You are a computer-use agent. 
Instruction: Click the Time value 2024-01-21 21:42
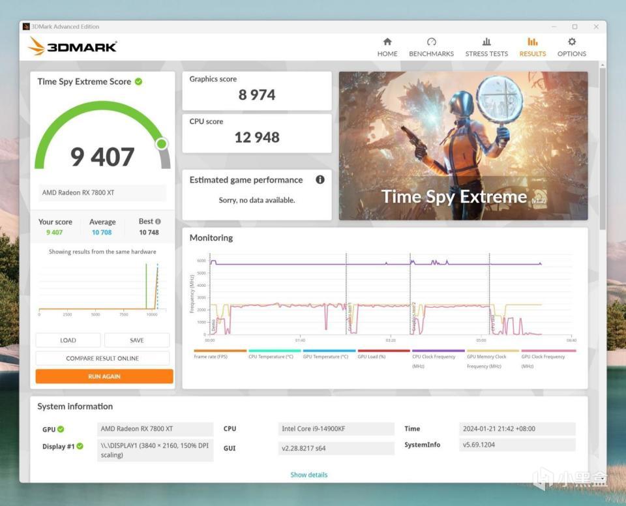pyautogui.click(x=517, y=429)
